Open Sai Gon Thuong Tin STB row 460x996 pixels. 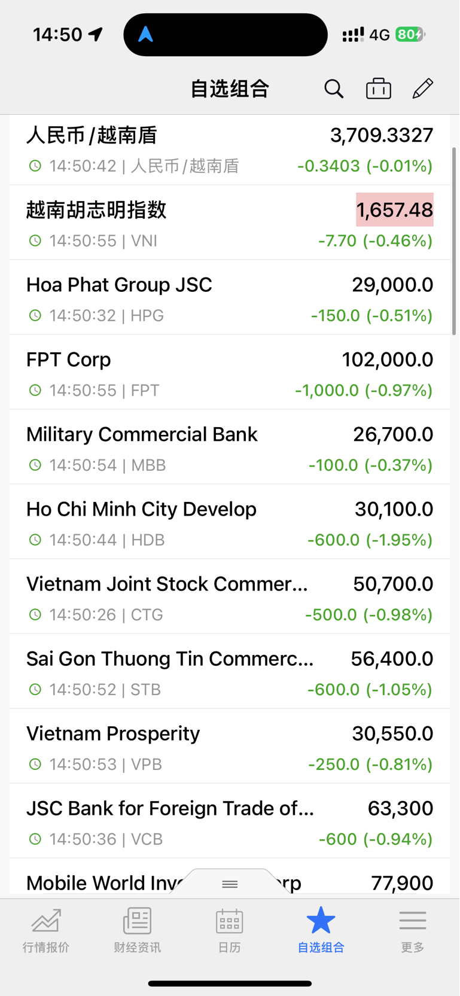pyautogui.click(x=230, y=671)
